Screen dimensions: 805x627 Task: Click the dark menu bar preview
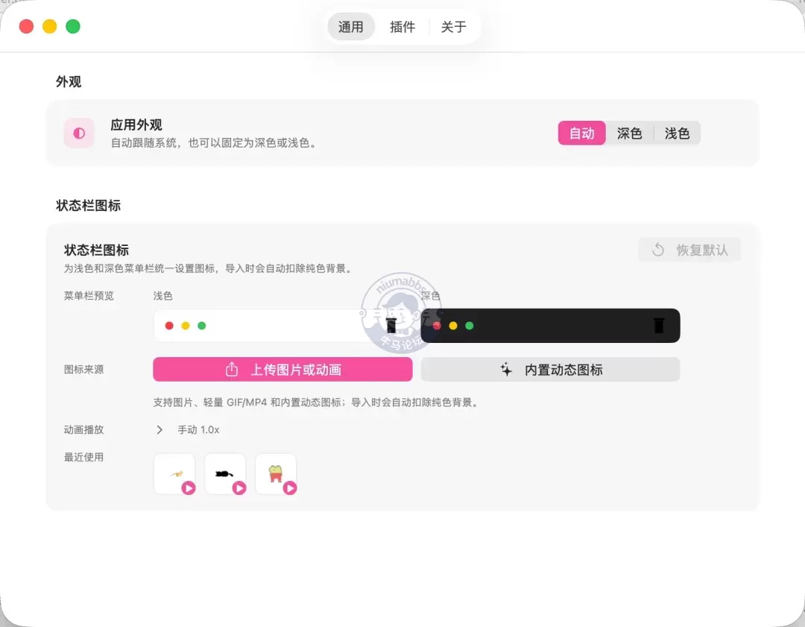[x=550, y=326]
